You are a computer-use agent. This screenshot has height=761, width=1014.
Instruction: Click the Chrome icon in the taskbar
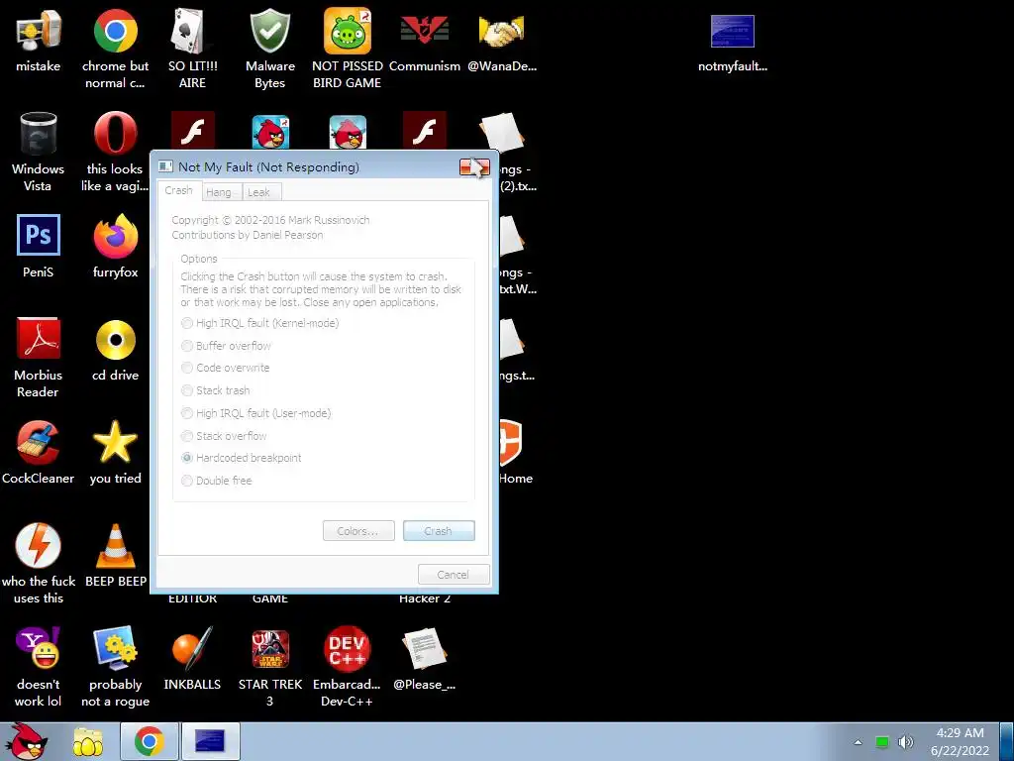(149, 741)
